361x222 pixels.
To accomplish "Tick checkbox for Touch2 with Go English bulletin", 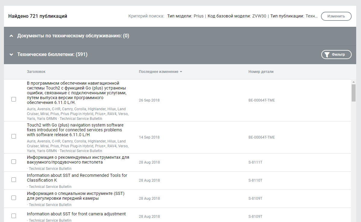I will coord(14,136).
